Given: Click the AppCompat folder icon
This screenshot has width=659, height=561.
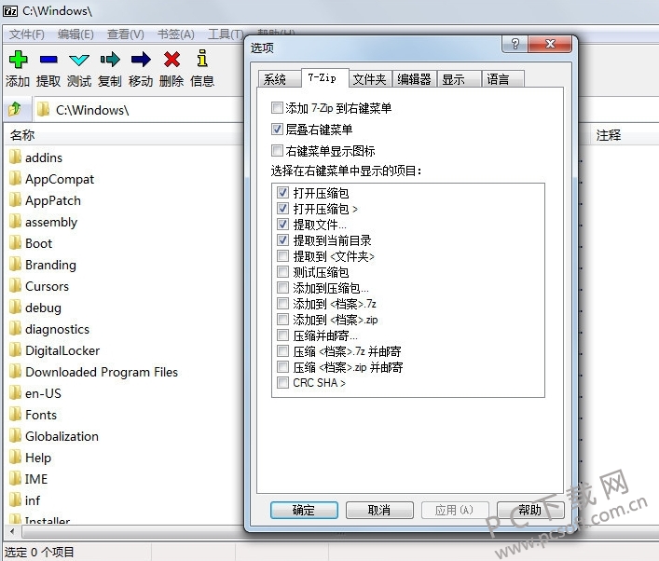Looking at the screenshot, I should pyautogui.click(x=15, y=179).
